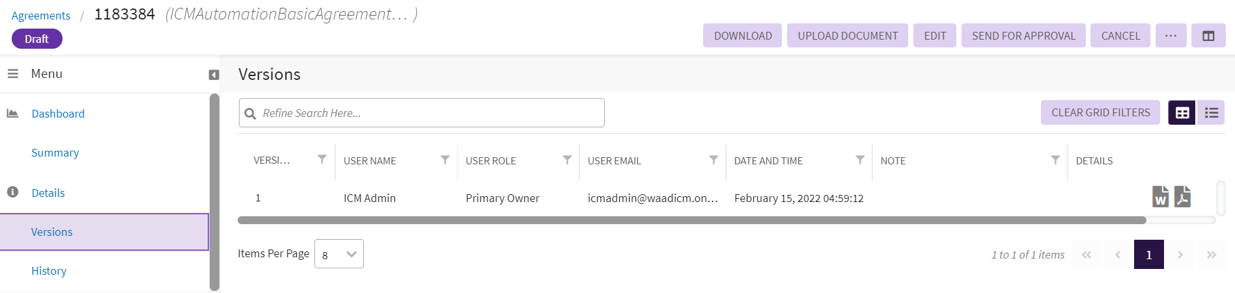Download the PDF document version
Viewport: 1235px width, 293px height.
[x=1182, y=196]
